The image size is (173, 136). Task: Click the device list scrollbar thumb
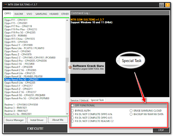pyautogui.click(x=67, y=70)
